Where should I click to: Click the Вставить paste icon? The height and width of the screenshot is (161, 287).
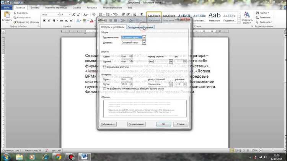tap(7, 15)
